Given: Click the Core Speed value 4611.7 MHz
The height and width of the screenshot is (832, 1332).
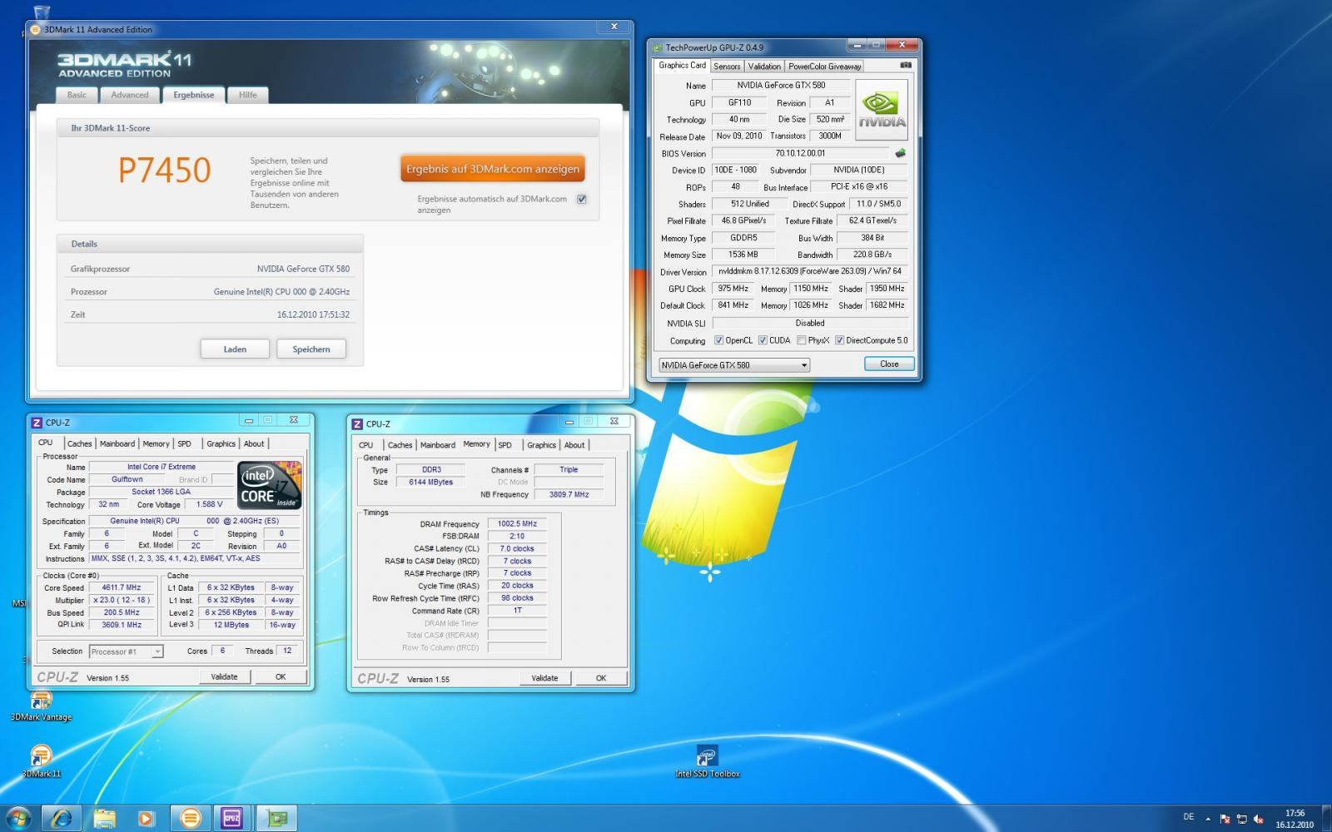Looking at the screenshot, I should (x=122, y=587).
